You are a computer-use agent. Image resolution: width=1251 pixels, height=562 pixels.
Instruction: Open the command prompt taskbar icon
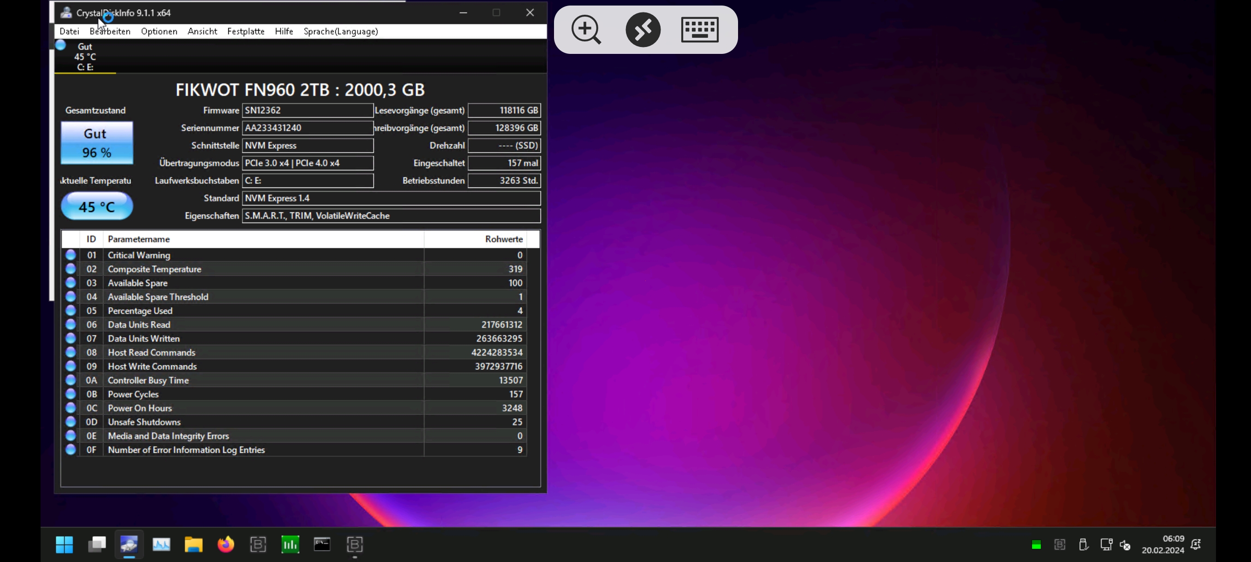tap(322, 544)
